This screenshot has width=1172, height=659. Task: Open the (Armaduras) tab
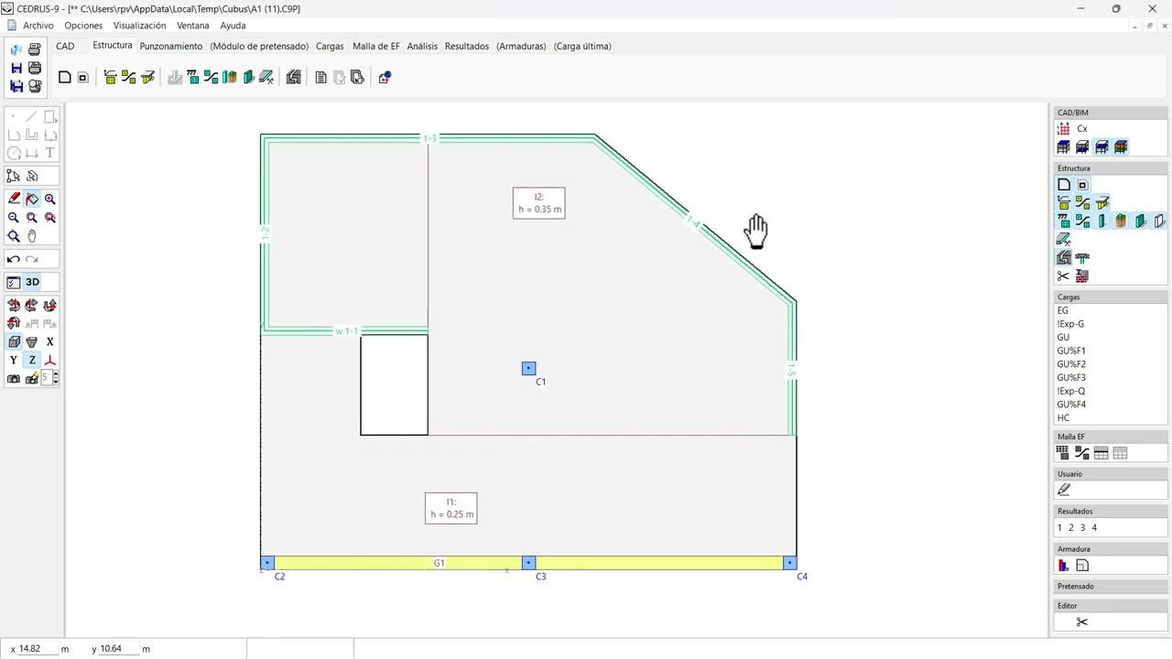521,46
